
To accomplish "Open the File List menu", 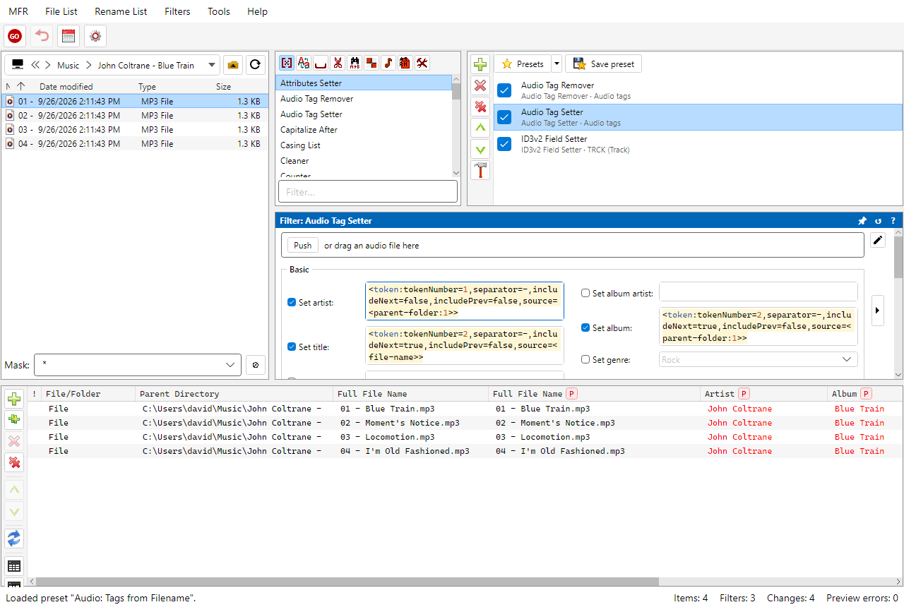I will 61,11.
